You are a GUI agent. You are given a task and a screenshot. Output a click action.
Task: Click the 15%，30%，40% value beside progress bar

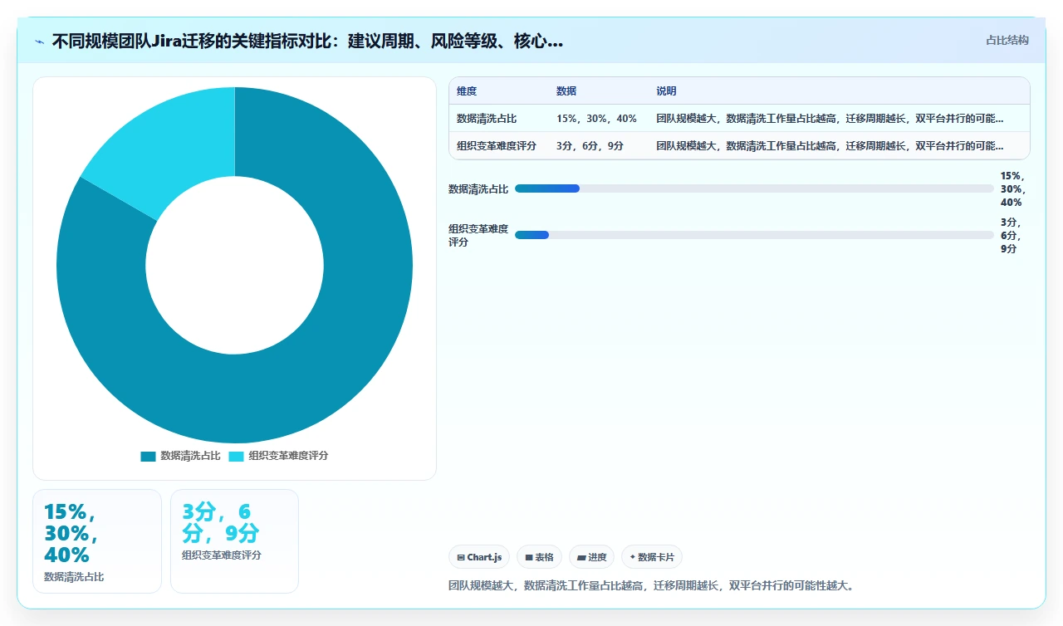1013,189
